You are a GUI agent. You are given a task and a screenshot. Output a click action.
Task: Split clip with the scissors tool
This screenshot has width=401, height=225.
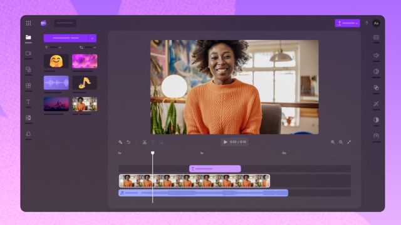click(x=145, y=142)
